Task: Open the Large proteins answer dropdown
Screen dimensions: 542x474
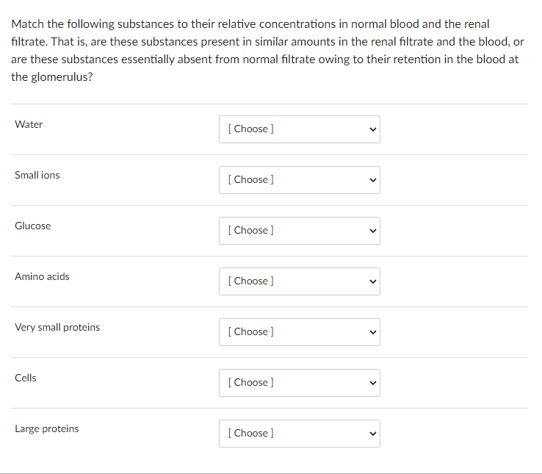Action: click(299, 433)
